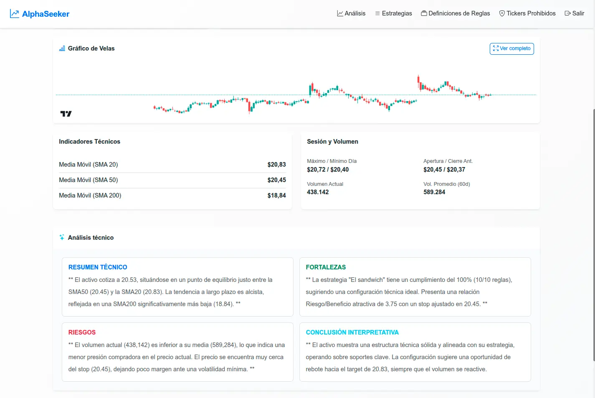Click the "Media Móvil (SMA 200)" label

point(90,195)
